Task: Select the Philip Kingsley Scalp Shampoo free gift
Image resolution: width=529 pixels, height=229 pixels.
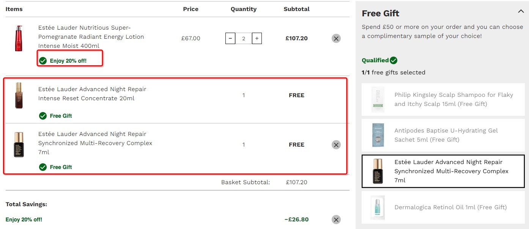Action: (443, 99)
